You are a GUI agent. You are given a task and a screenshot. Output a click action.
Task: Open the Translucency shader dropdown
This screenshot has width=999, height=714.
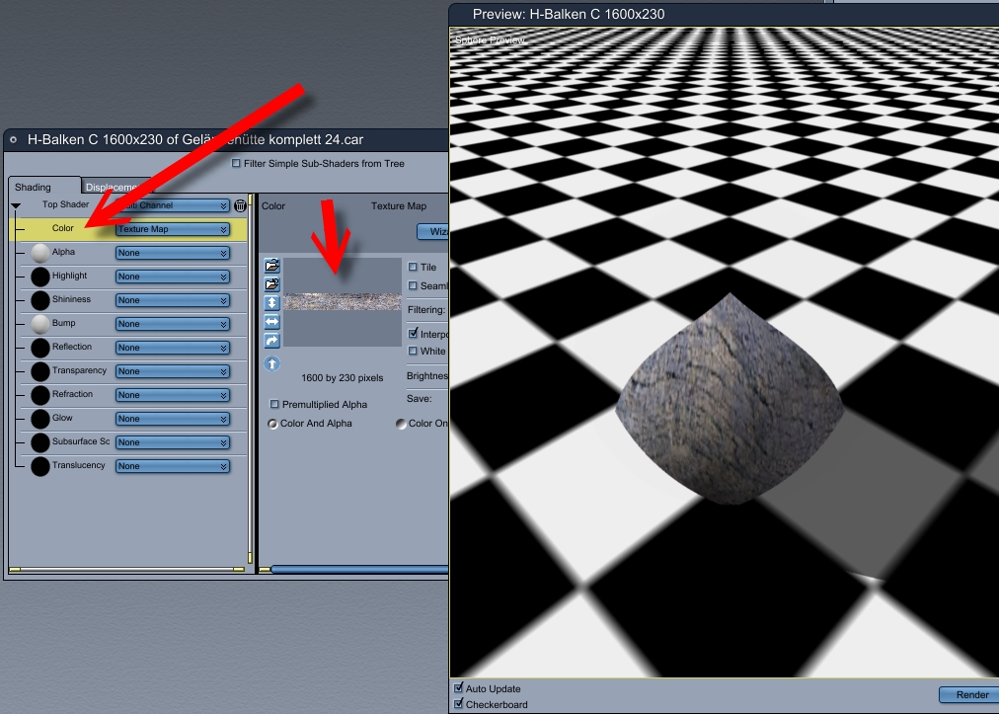(172, 466)
